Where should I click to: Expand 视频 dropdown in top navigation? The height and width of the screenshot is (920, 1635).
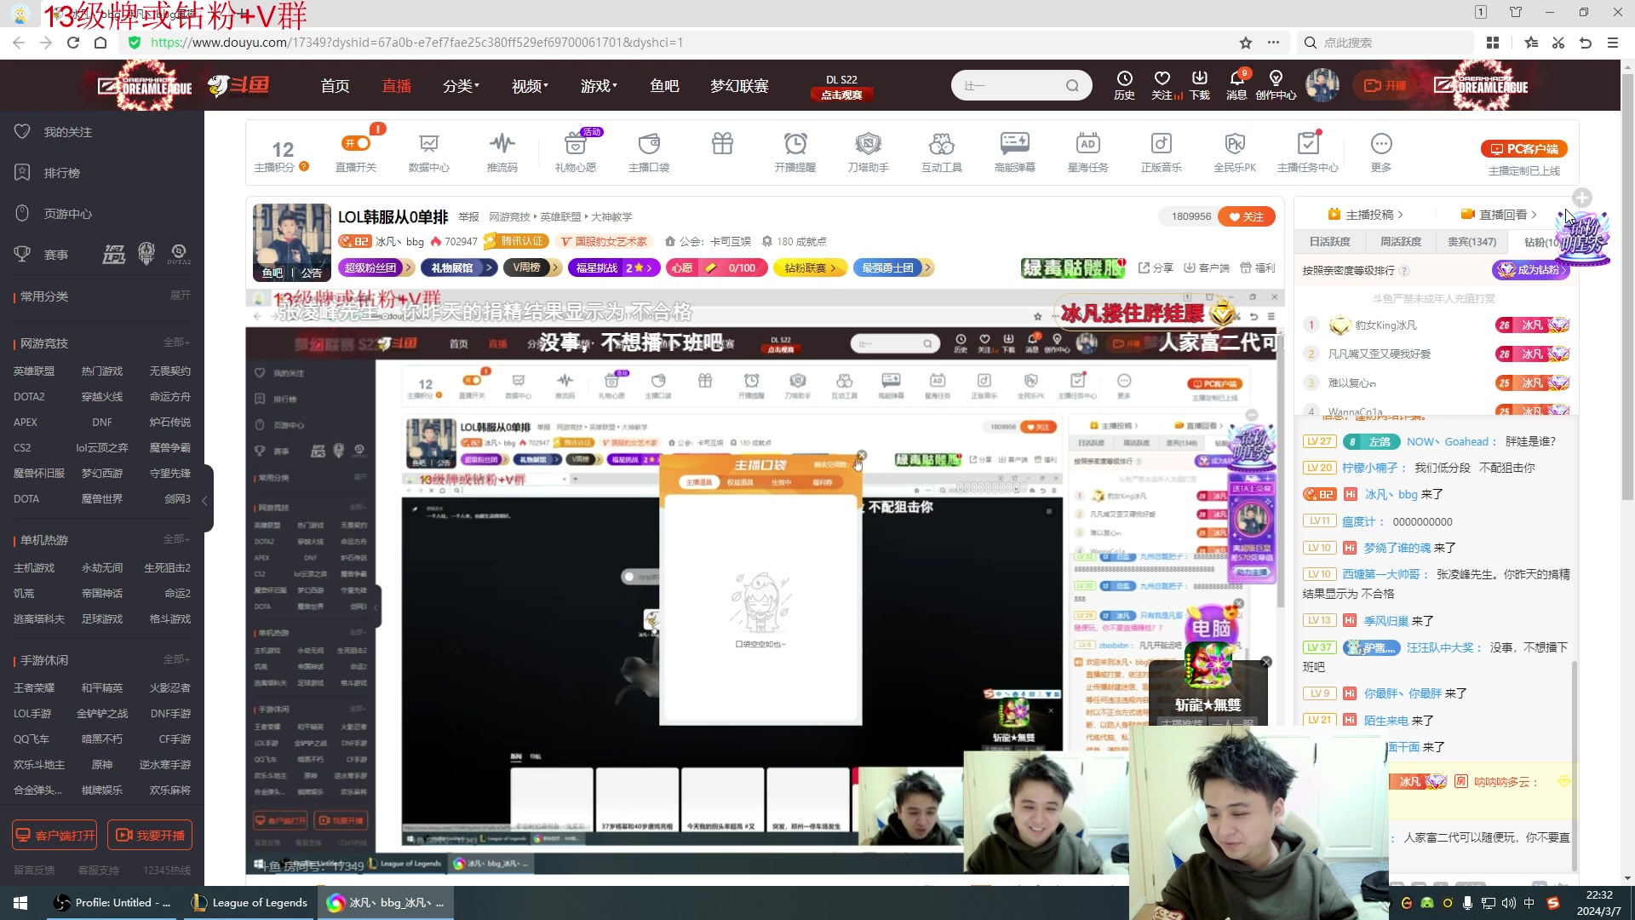click(530, 86)
